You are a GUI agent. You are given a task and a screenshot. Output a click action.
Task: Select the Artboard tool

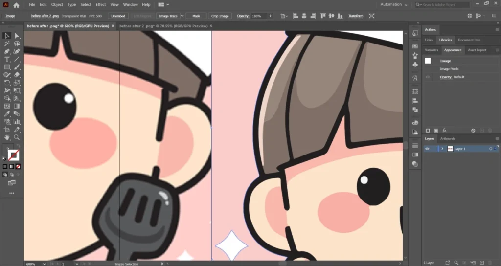7,130
